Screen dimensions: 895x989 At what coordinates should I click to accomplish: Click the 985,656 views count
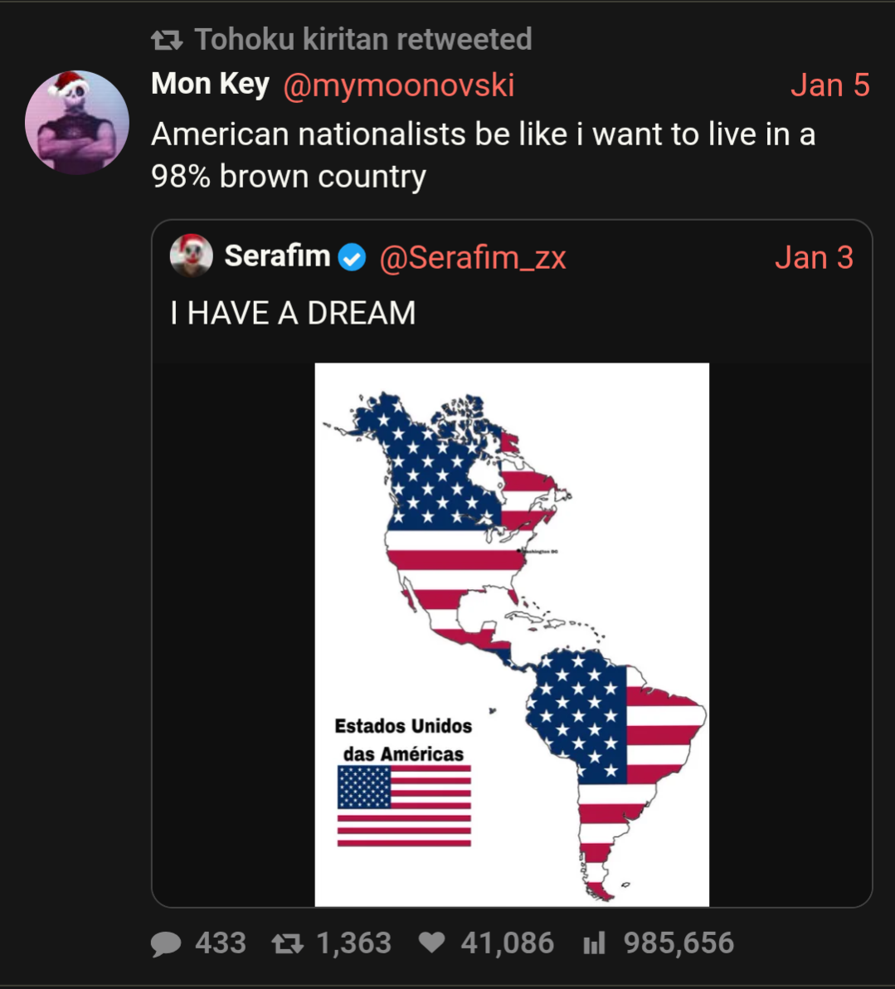pyautogui.click(x=679, y=943)
